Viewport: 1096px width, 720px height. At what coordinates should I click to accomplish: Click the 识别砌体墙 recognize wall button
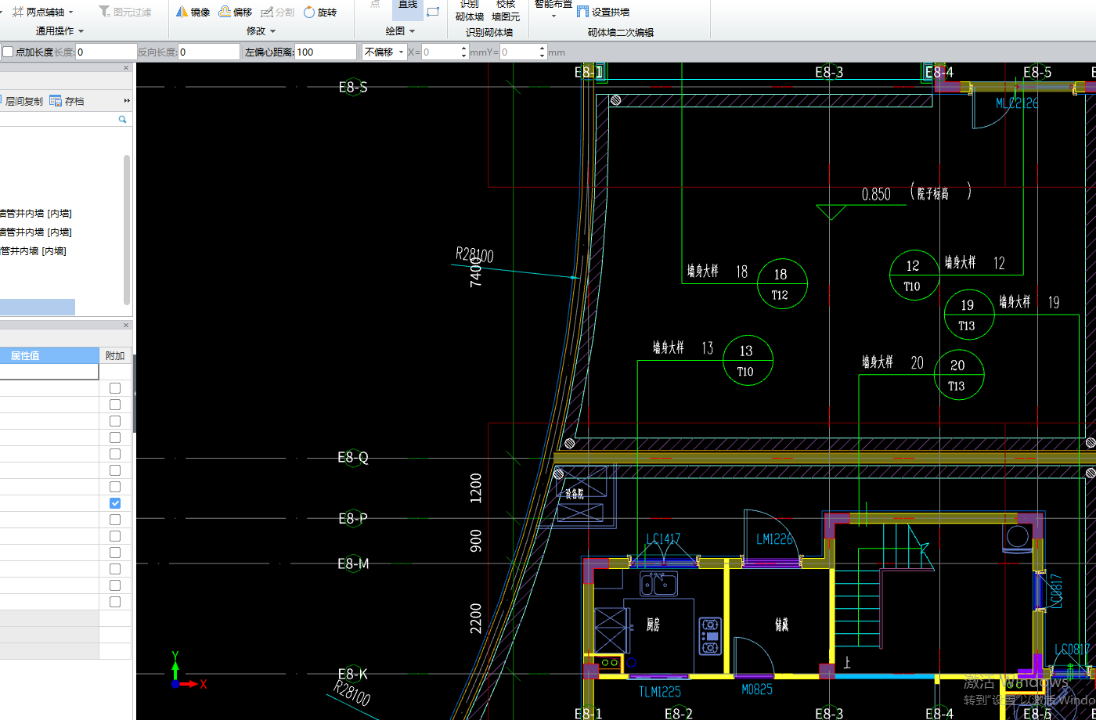pos(470,10)
